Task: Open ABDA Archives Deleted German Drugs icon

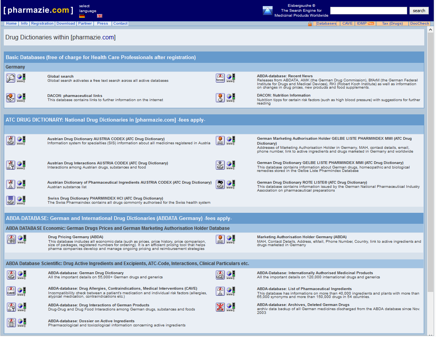Action: (x=220, y=307)
